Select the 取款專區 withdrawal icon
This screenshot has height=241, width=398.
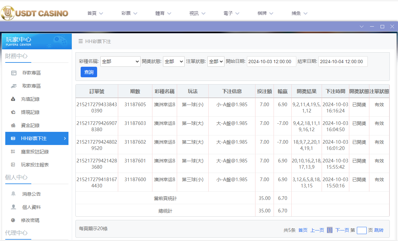13,86
